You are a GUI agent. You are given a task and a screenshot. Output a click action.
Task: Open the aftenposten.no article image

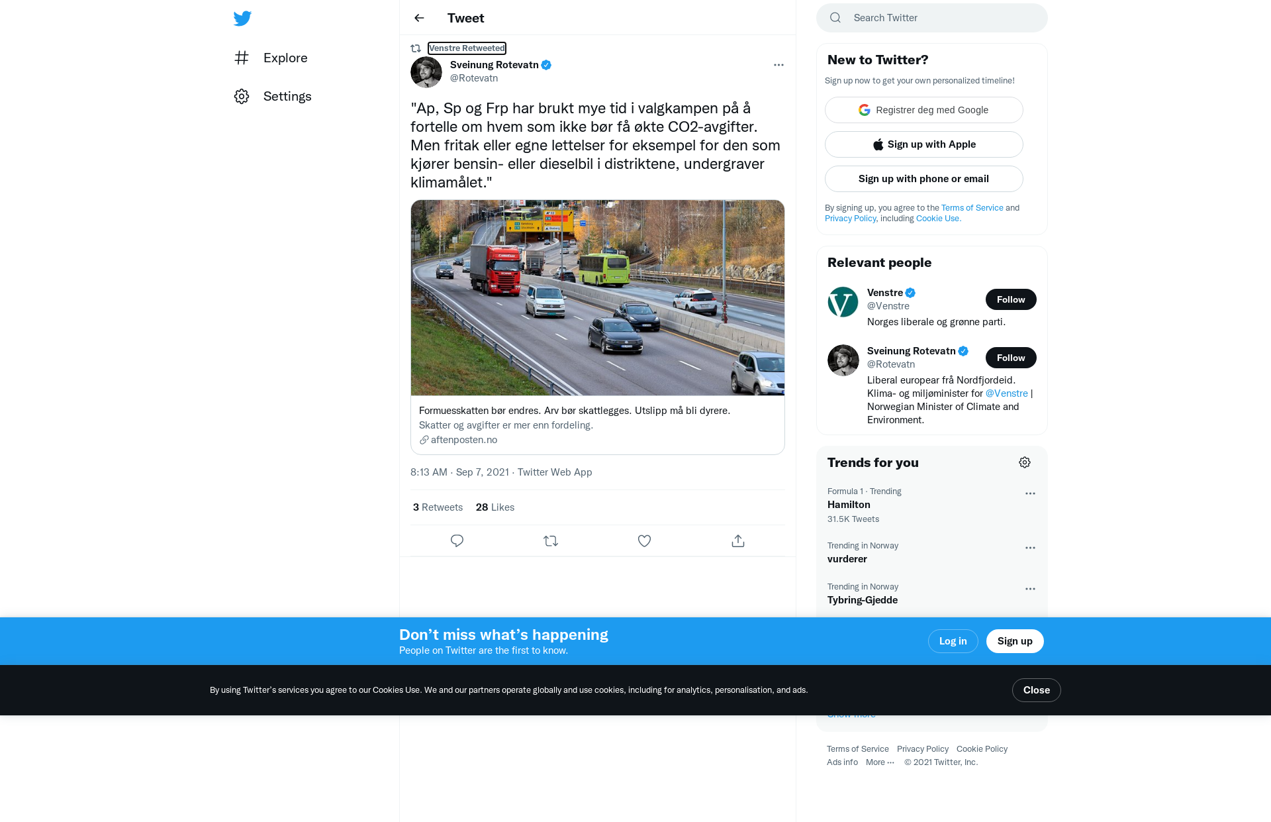pos(597,297)
